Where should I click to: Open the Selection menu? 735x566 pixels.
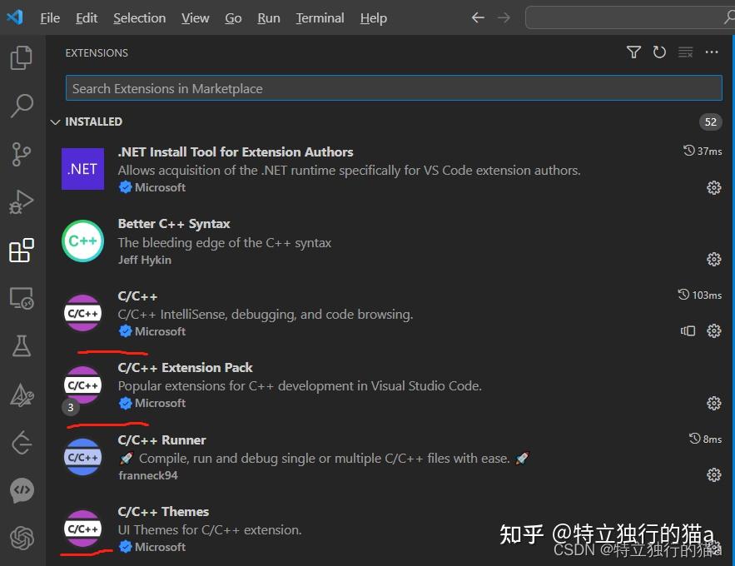point(140,18)
